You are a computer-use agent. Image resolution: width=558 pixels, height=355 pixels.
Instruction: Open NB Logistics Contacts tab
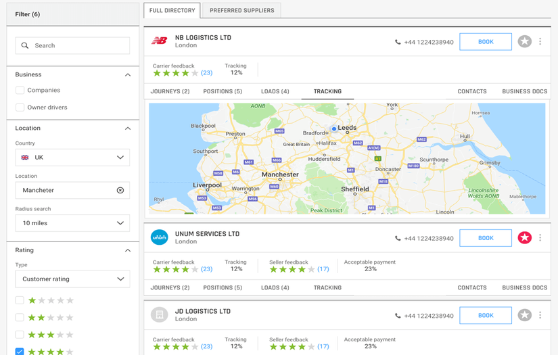(x=472, y=91)
